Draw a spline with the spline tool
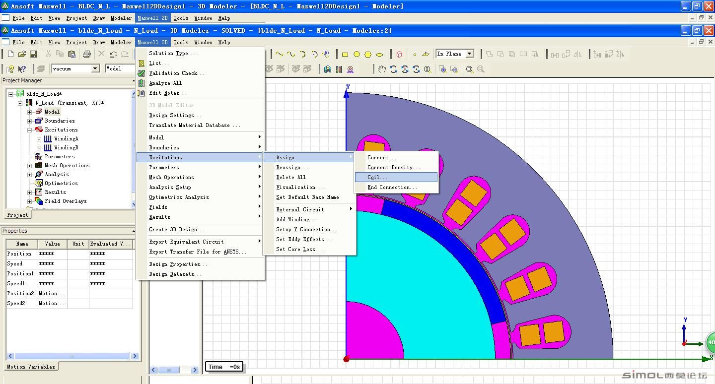 [x=291, y=54]
